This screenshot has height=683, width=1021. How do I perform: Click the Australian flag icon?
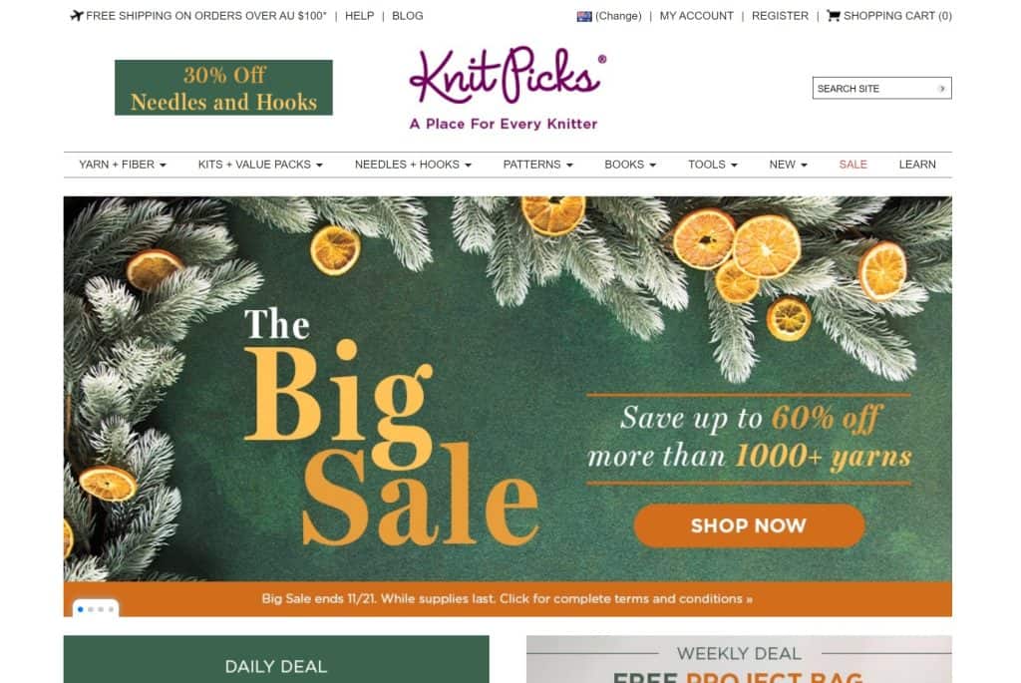pos(584,16)
